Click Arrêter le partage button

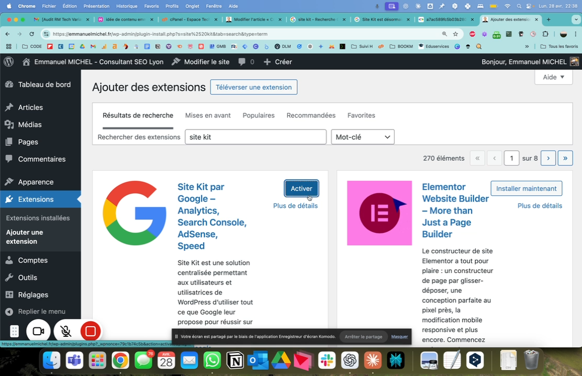point(363,337)
